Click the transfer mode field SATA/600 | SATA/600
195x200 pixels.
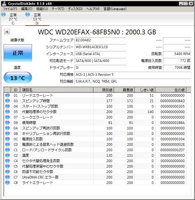coord(100,61)
